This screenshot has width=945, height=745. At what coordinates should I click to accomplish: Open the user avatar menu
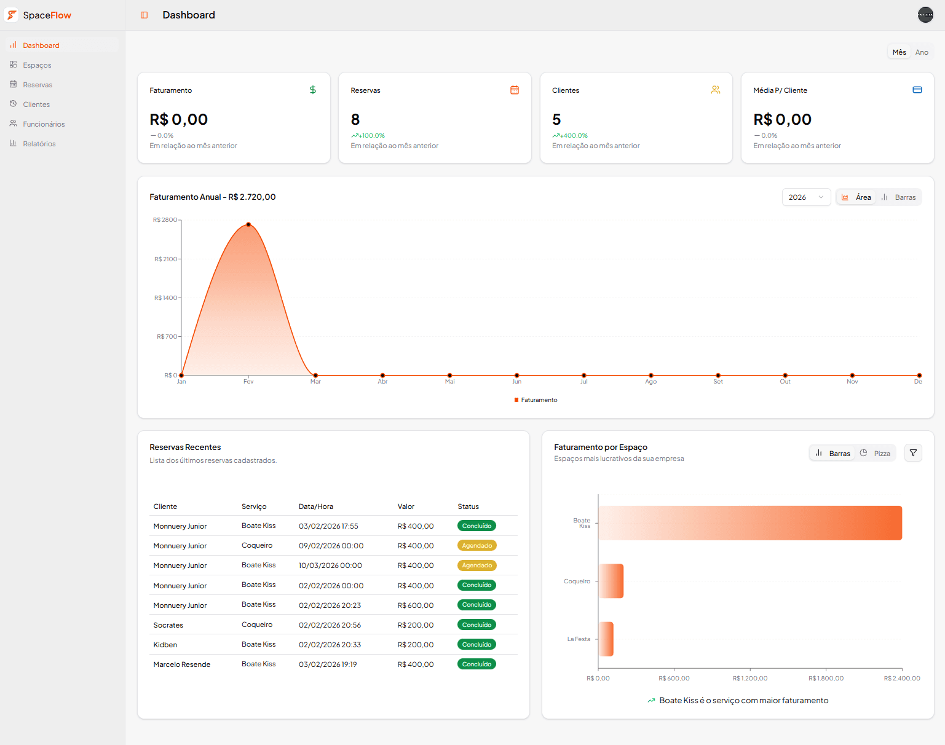(x=925, y=14)
